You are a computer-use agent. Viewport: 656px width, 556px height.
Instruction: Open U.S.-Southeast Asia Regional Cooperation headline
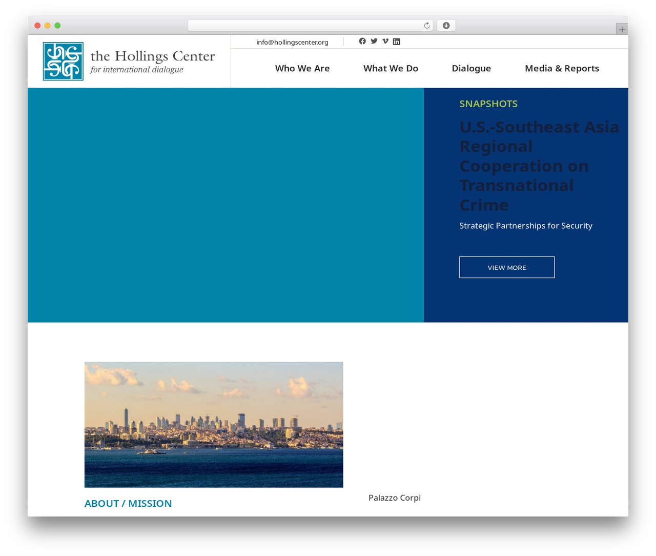(539, 166)
